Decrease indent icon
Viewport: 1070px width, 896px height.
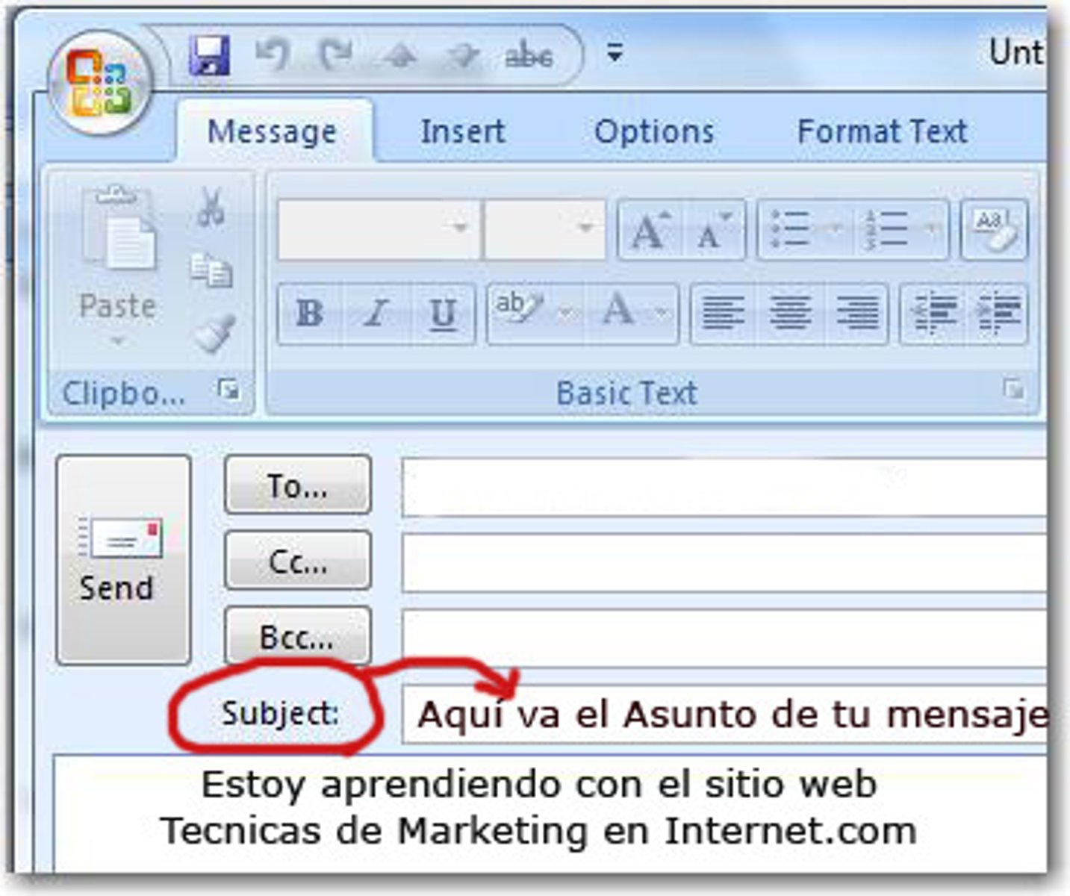click(x=933, y=314)
